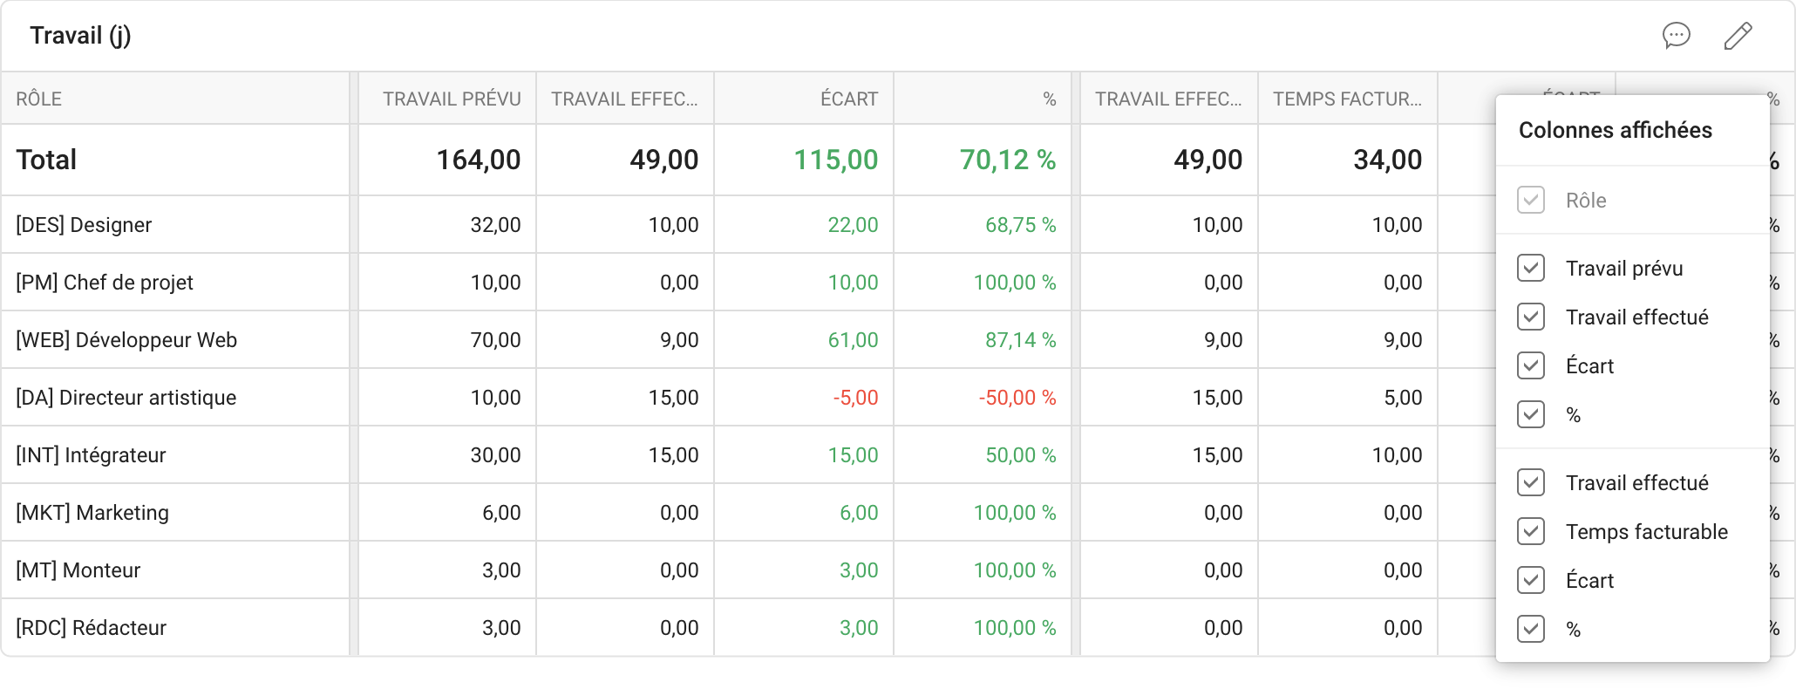Screen dimensions: 1796x689
Task: Select [DA] Directeur artistique role
Action: click(126, 398)
